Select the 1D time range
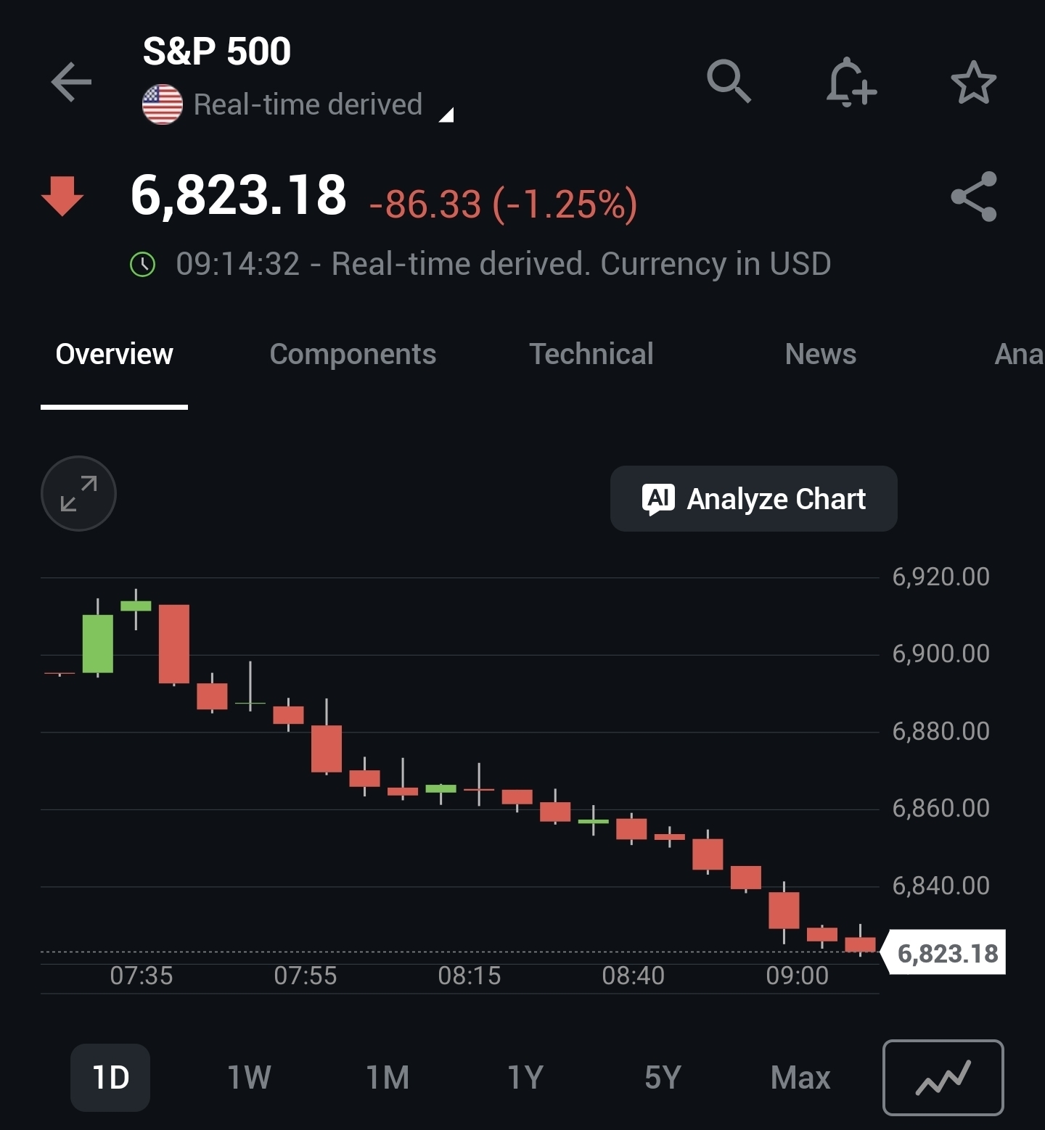1045x1130 pixels. [x=110, y=1078]
